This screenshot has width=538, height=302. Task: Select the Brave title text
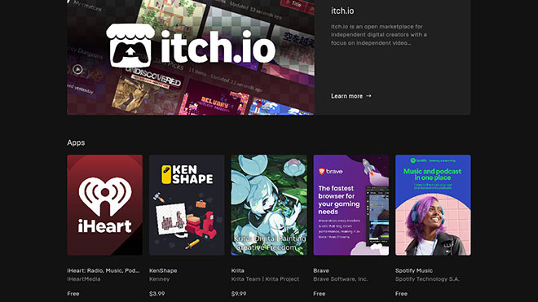pyautogui.click(x=321, y=270)
